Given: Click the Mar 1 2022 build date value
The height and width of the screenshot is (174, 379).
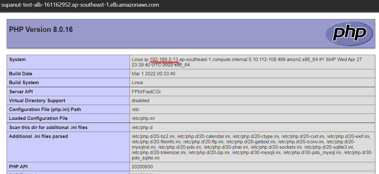Looking at the screenshot, I should pos(153,74).
